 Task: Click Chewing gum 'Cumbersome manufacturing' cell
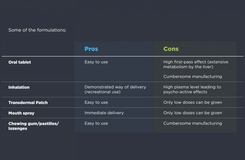[x=192, y=123]
